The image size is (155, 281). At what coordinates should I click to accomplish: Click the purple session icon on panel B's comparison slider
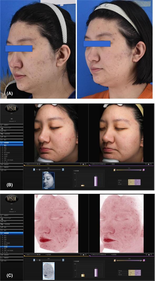point(144,170)
